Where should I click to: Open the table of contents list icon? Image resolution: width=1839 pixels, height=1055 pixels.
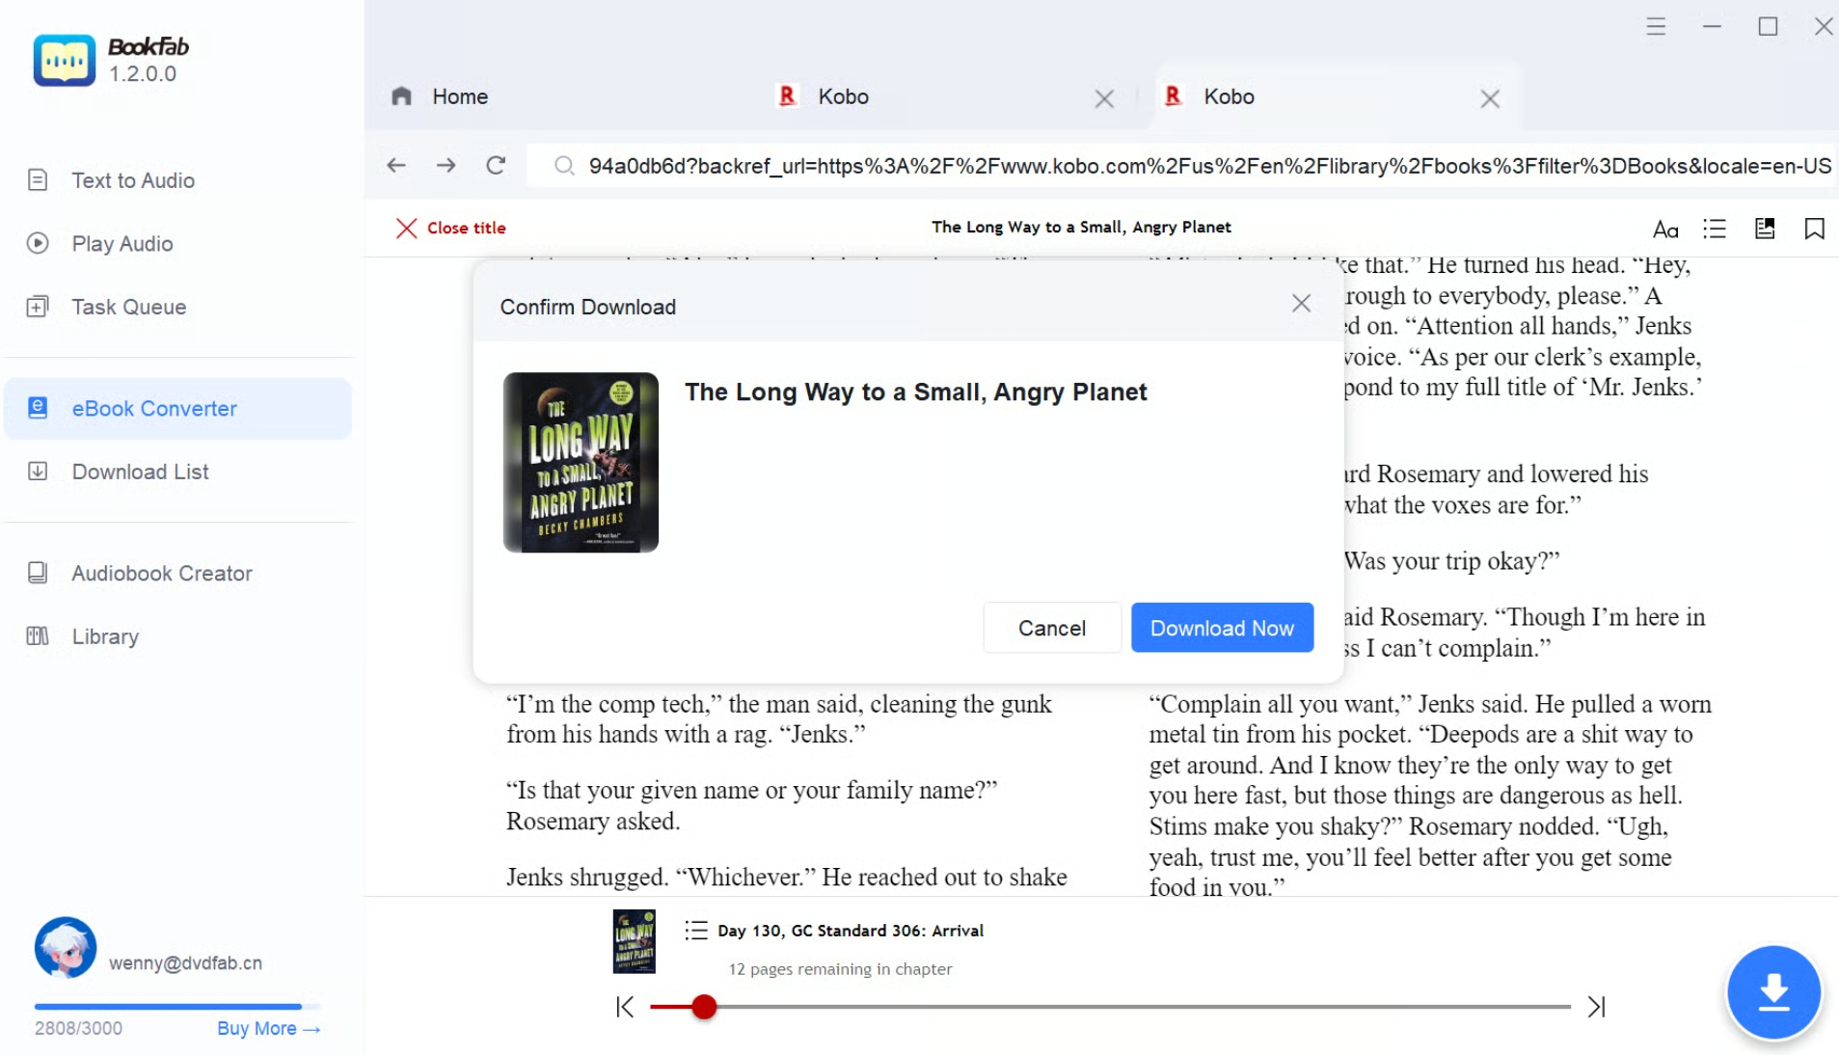(1715, 229)
